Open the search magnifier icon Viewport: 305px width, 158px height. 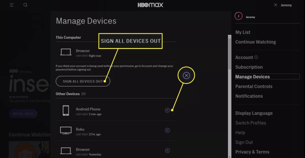(x=25, y=5)
